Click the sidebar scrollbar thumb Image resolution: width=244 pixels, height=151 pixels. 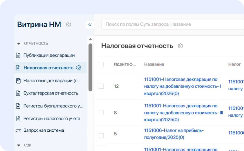click(x=90, y=67)
